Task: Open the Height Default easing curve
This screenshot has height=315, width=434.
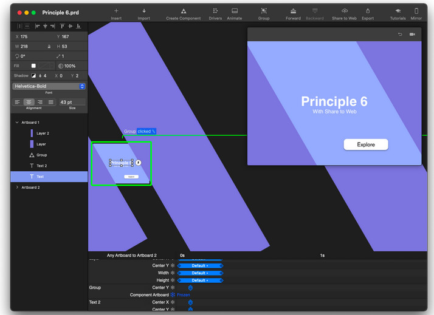Action: coord(200,280)
